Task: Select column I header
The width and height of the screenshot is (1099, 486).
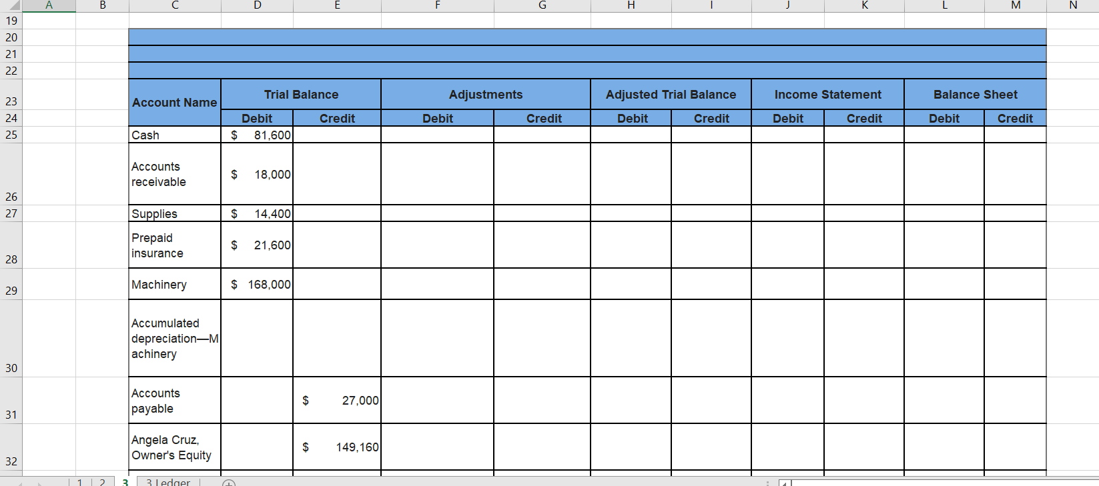Action: point(711,5)
